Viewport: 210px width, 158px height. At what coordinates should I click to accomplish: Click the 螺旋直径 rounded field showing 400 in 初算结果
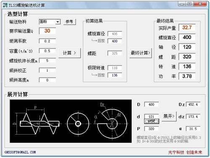(115, 41)
